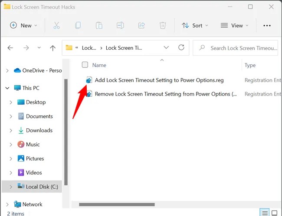Show hidden breadcrumb path chevron «

77,48
